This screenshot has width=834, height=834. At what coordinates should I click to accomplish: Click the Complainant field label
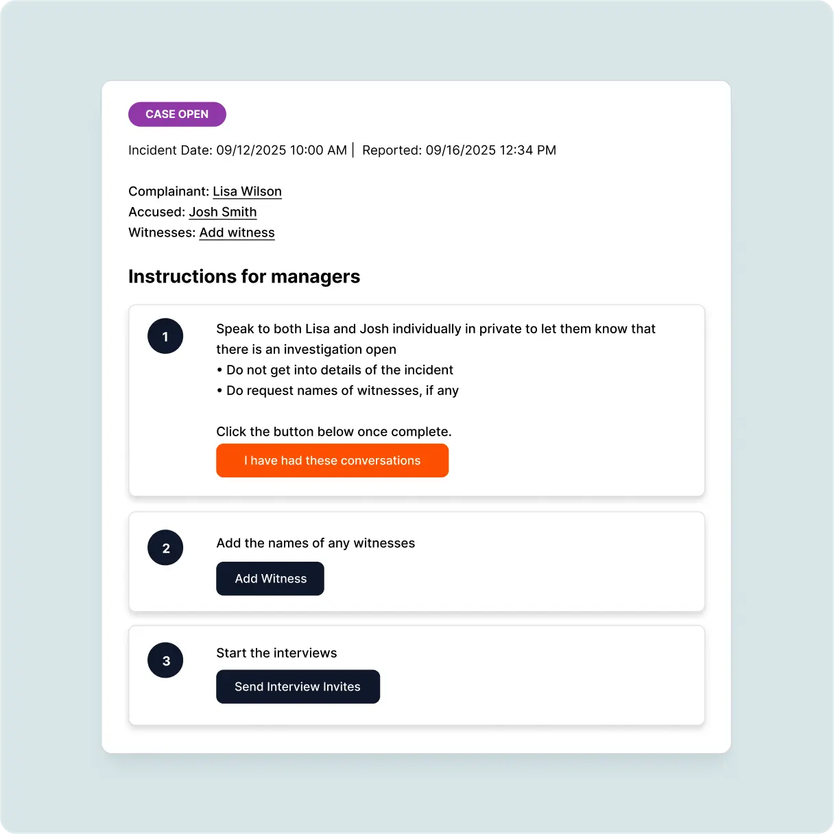click(168, 191)
